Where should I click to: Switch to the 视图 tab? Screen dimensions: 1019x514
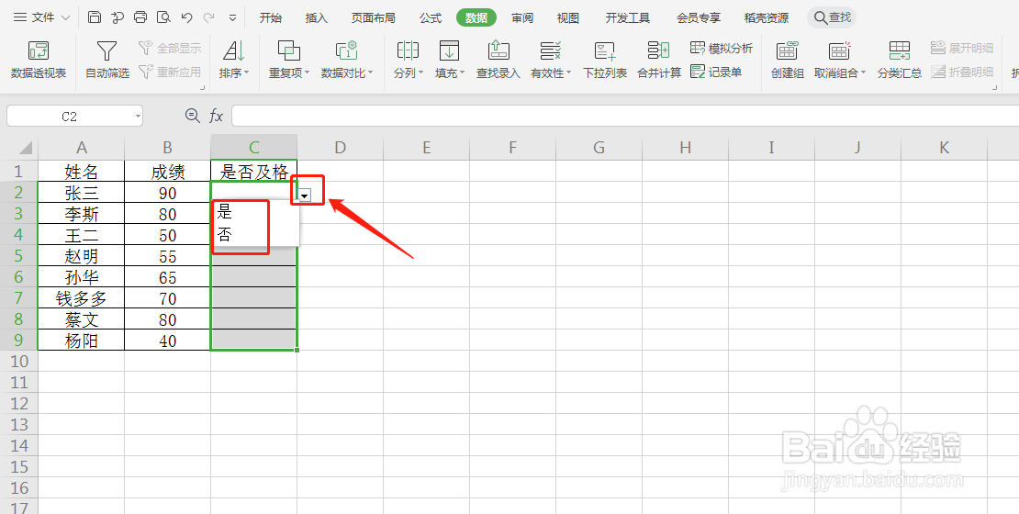pos(567,17)
